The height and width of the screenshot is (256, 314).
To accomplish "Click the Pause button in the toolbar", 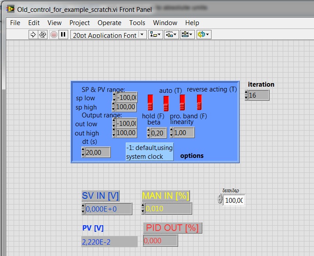I will tap(63, 35).
